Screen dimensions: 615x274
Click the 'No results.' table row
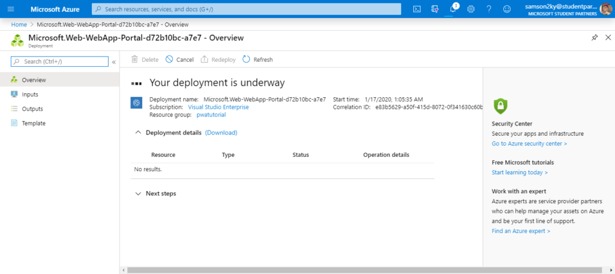click(282, 169)
